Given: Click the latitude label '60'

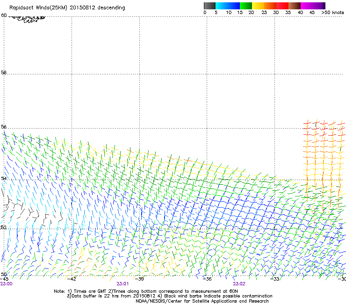Looking at the screenshot, I should tap(4, 15).
